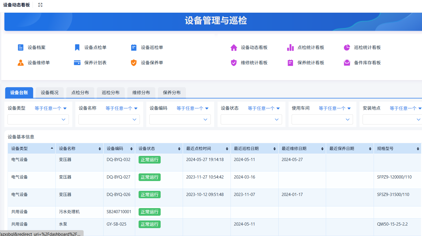Click the fullscreen expand icon in header
The width and height of the screenshot is (422, 236).
[40, 5]
